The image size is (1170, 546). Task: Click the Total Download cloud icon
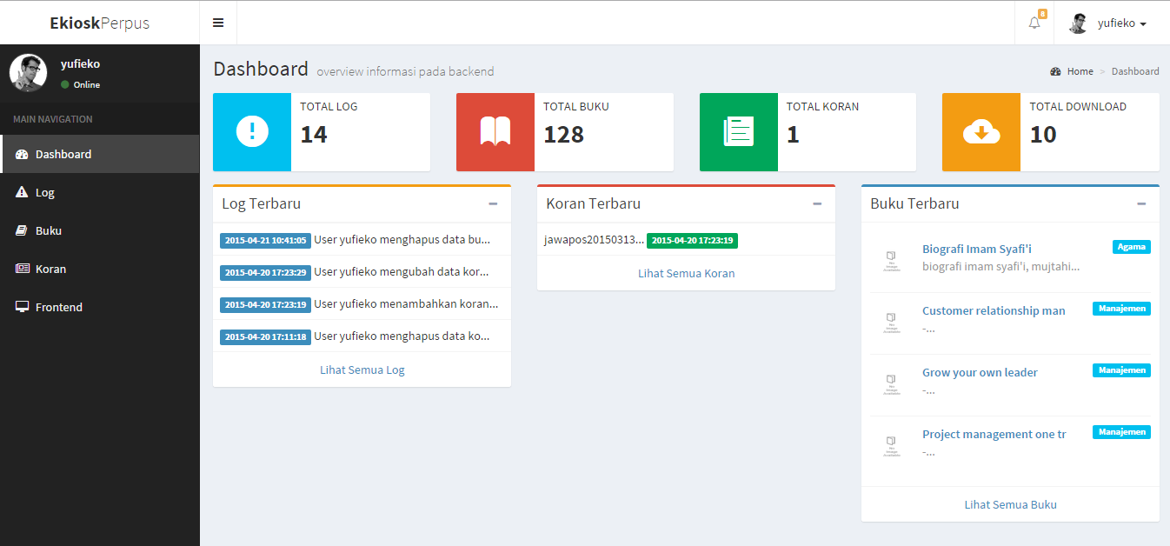(x=981, y=132)
